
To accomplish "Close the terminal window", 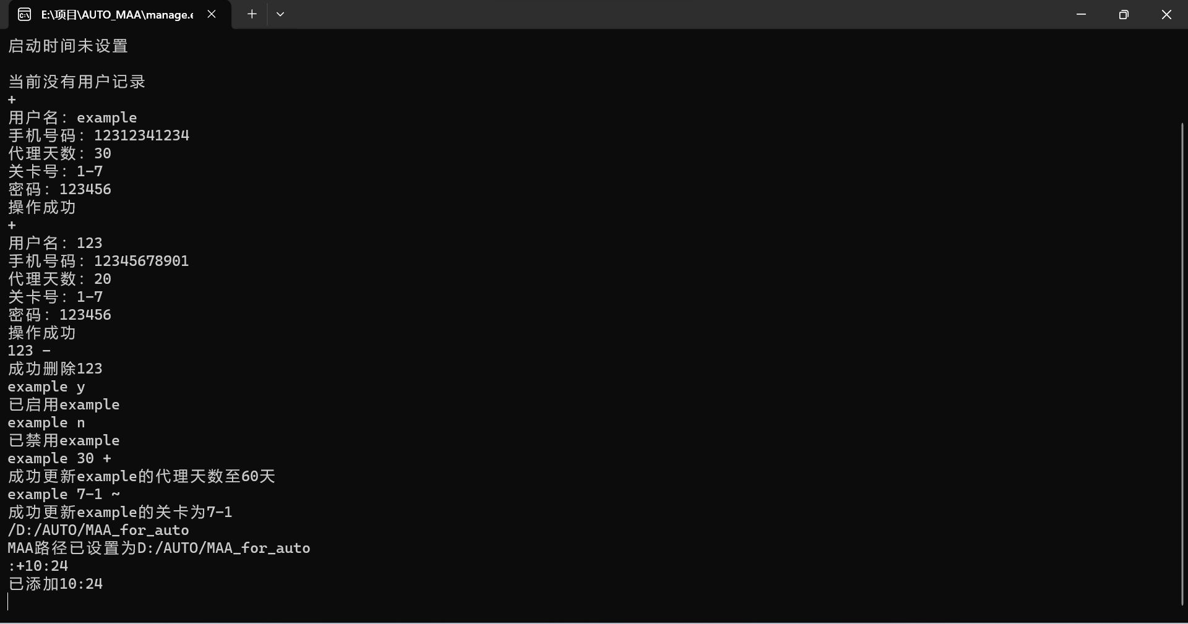I will coord(1166,14).
